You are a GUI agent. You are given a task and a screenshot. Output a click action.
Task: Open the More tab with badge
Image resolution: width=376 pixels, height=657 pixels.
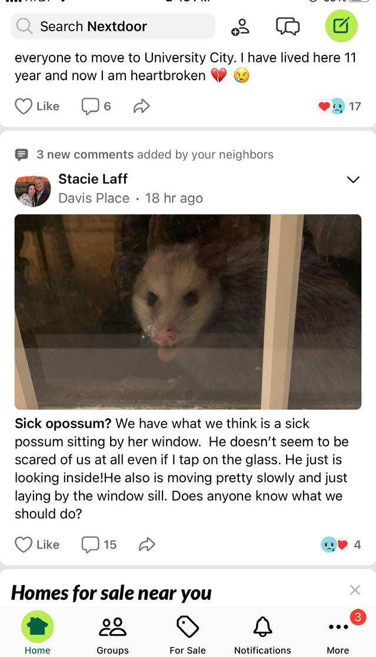(338, 633)
